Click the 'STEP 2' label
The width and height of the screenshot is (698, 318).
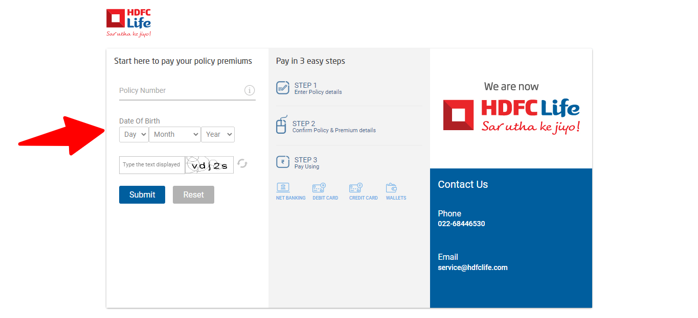304,124
